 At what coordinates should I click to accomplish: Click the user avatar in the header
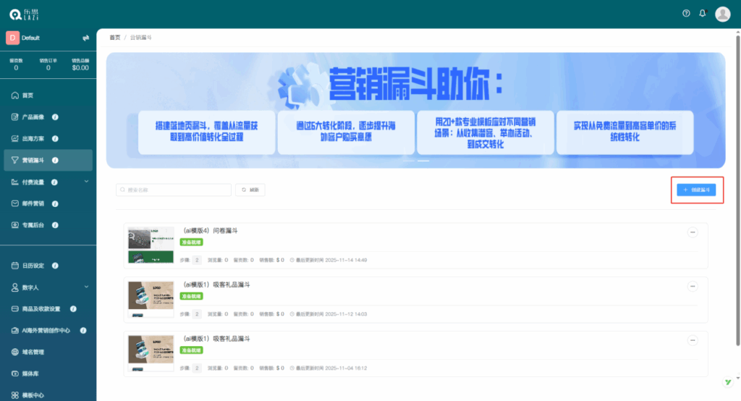(722, 14)
